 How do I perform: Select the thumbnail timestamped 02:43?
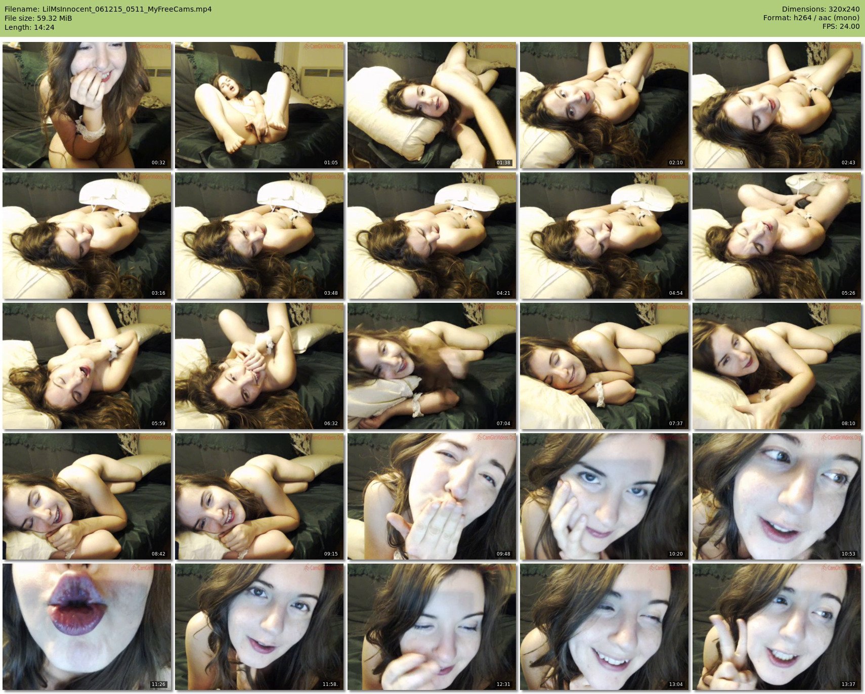click(776, 105)
